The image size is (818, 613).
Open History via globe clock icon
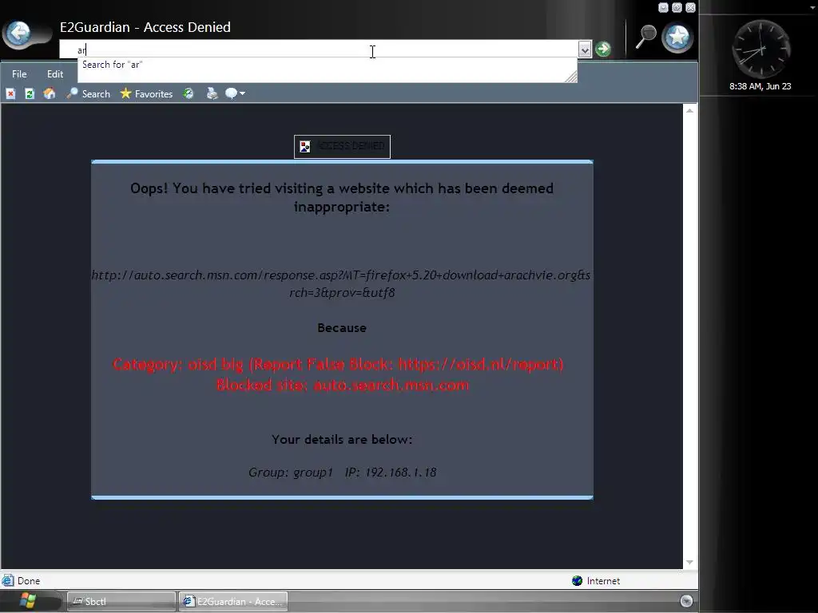[x=189, y=94]
